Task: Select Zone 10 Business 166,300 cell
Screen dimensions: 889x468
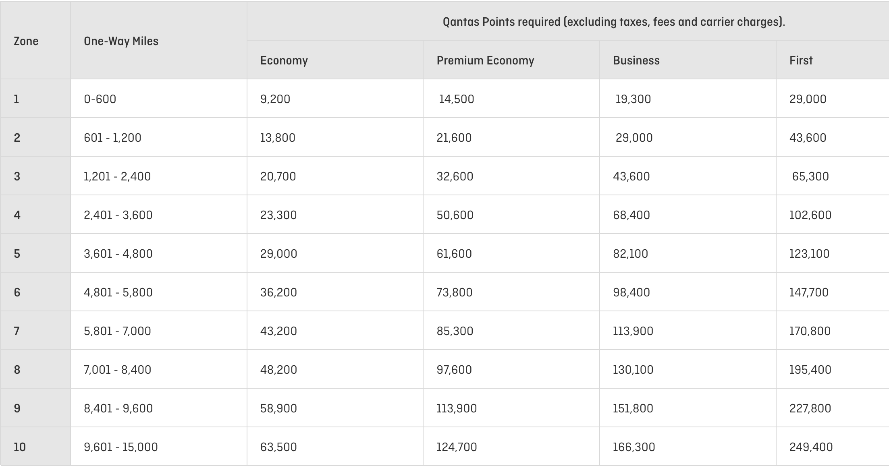Action: tap(634, 447)
